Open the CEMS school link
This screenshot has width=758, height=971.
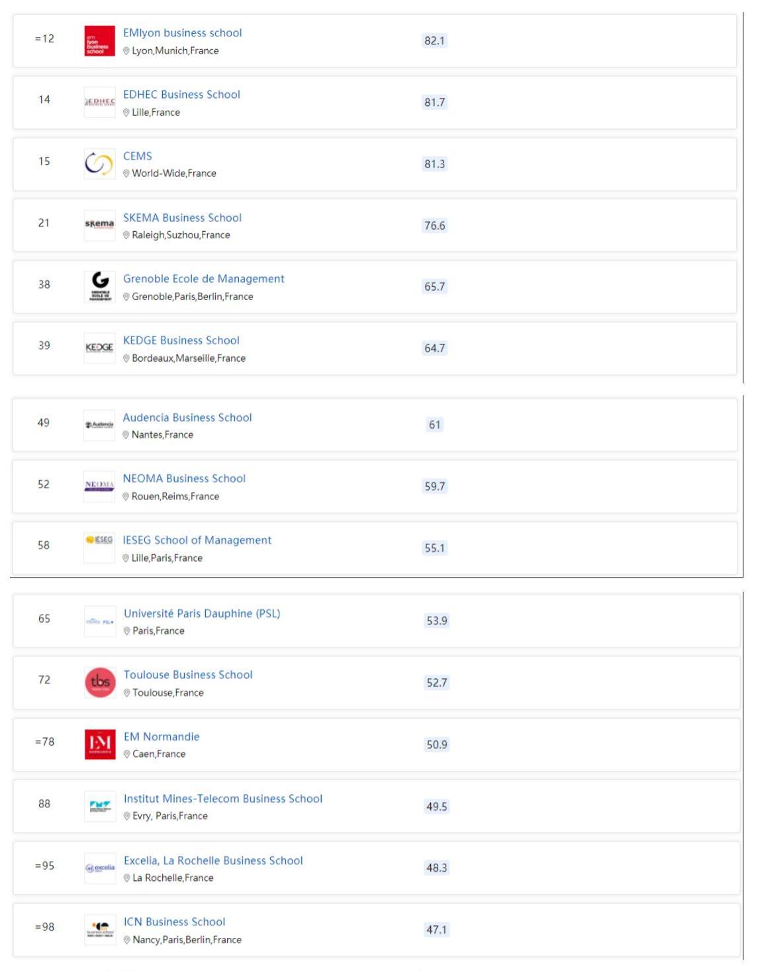pyautogui.click(x=138, y=156)
